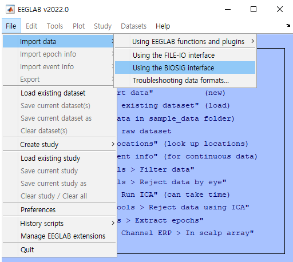
Task: Choose Clear study / Clear all
Action: pyautogui.click(x=59, y=196)
